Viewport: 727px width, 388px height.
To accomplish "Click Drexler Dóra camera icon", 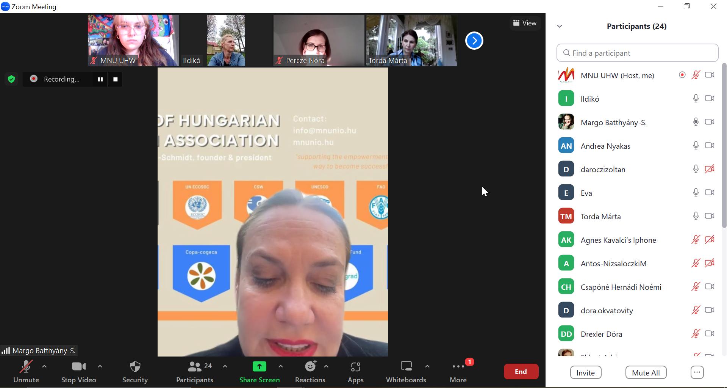I will (710, 334).
